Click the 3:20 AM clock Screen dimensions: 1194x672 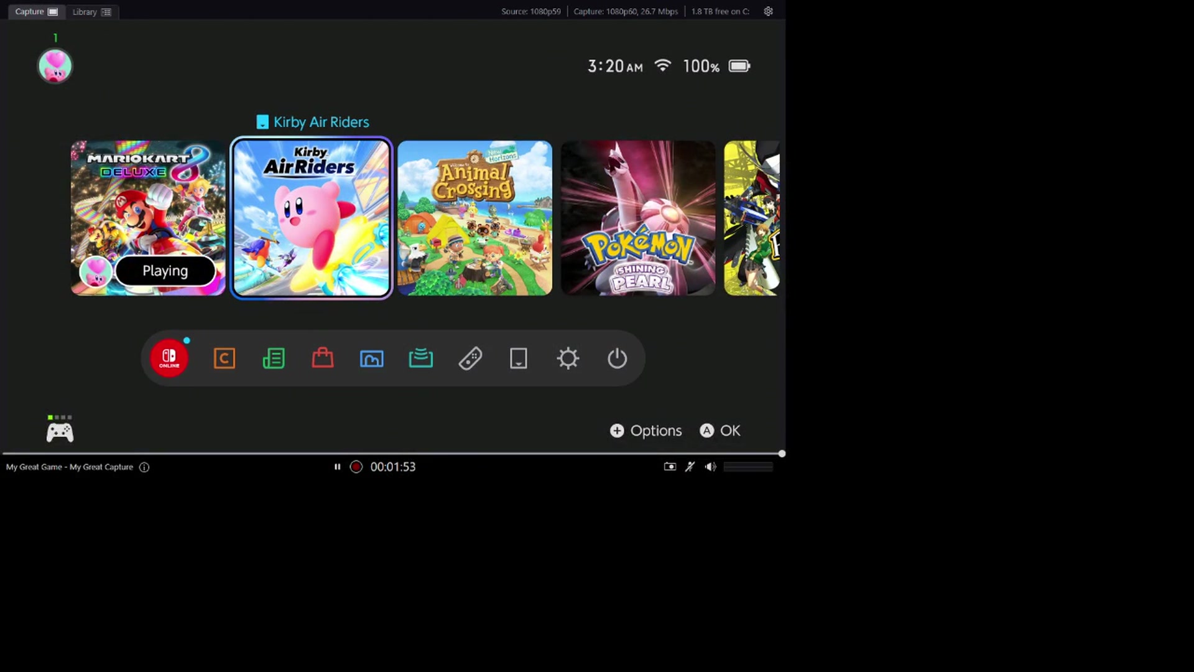click(x=615, y=66)
